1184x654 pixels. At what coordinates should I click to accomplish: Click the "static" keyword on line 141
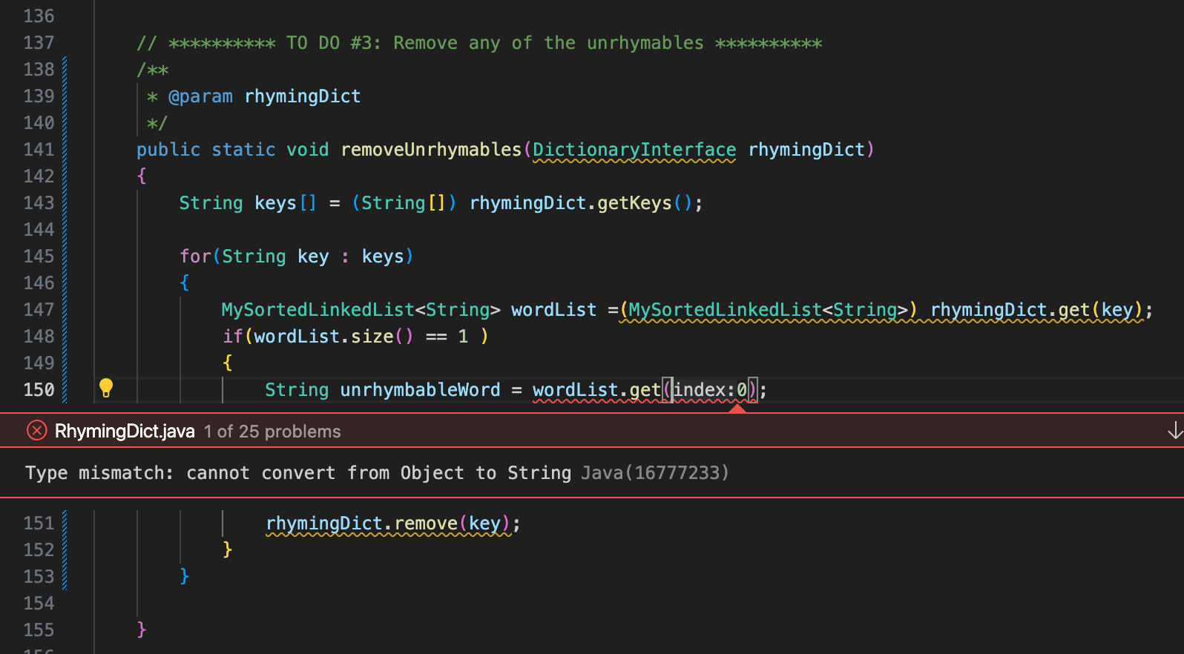pyautogui.click(x=243, y=150)
